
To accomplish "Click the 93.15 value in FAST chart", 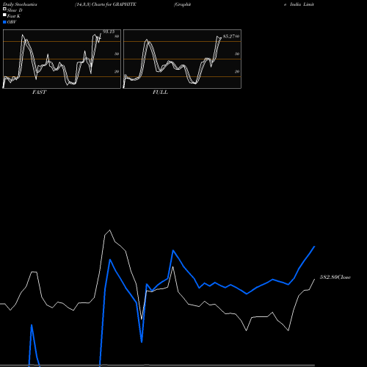I will tap(109, 32).
